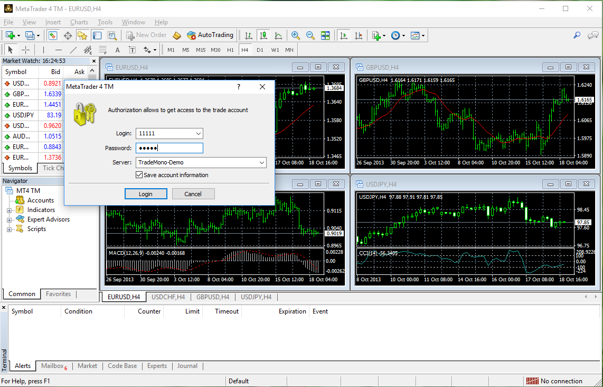
Task: Open the Strategy Tester icon
Action: pyautogui.click(x=112, y=35)
